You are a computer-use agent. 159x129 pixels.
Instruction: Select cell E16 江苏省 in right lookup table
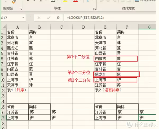(105, 112)
